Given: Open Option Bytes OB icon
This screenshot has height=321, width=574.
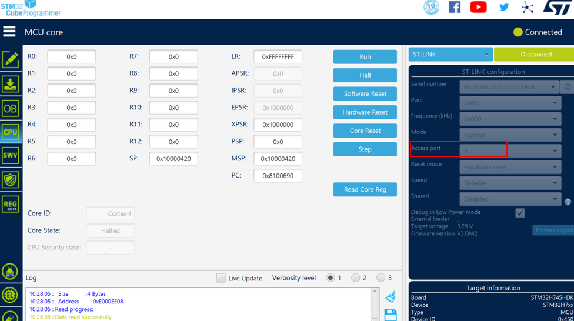Looking at the screenshot, I should click(10, 109).
